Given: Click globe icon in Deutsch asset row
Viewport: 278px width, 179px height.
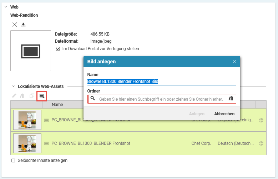Looking at the screenshot, I should coord(261,143).
